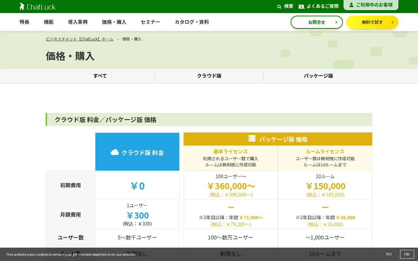Click the ￥150,000 price

click(325, 186)
